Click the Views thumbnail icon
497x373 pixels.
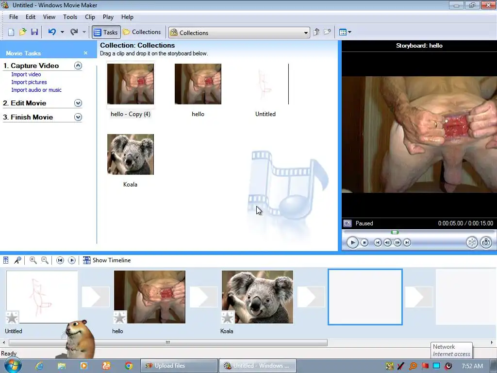[x=343, y=32]
